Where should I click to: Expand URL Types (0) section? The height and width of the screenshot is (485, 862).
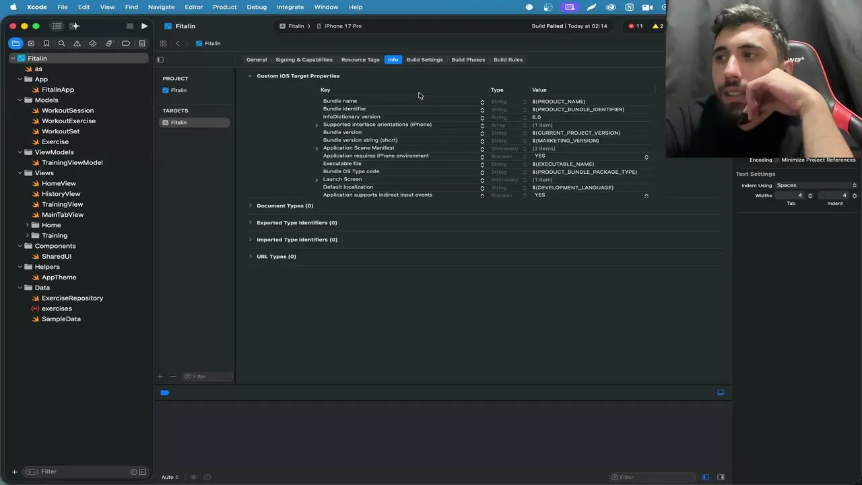[250, 257]
